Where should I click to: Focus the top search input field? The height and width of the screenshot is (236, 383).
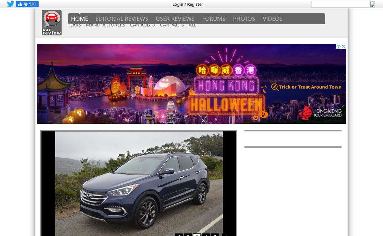coord(340,4)
